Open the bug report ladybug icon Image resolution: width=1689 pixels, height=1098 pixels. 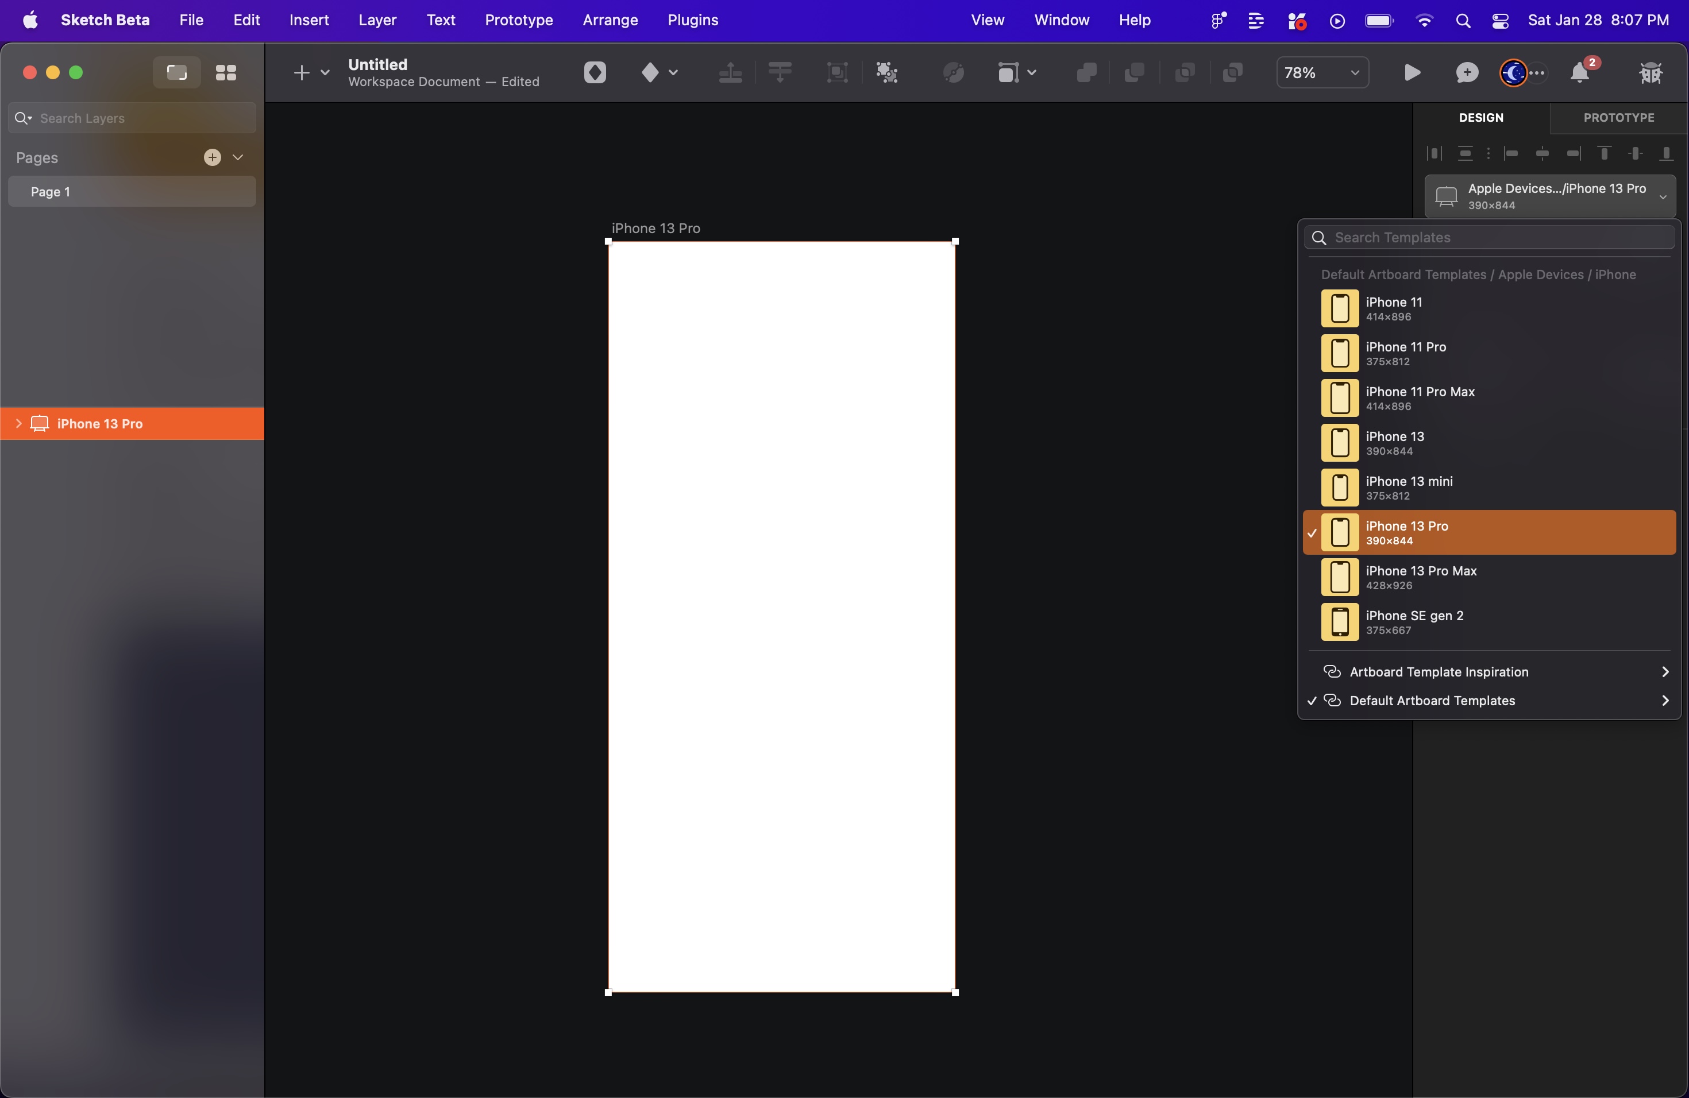point(1652,72)
